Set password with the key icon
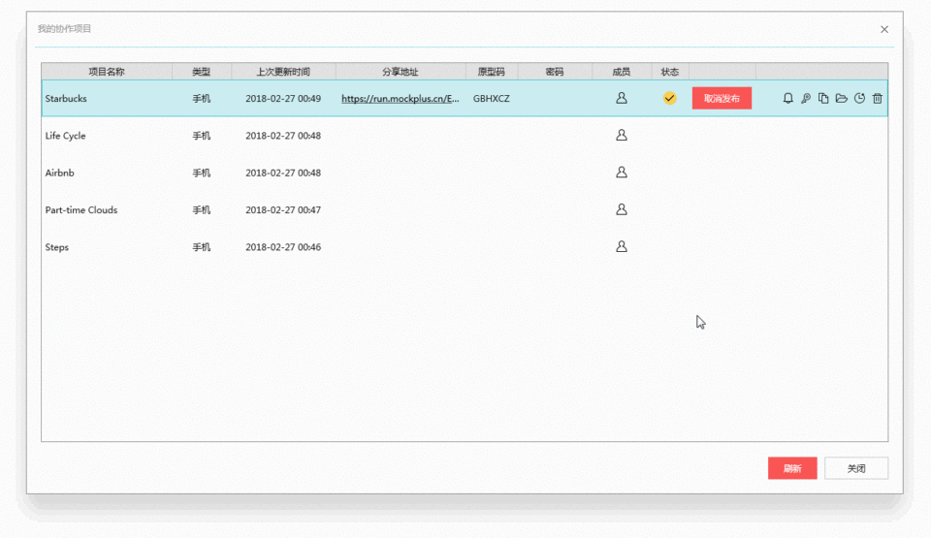 point(805,98)
